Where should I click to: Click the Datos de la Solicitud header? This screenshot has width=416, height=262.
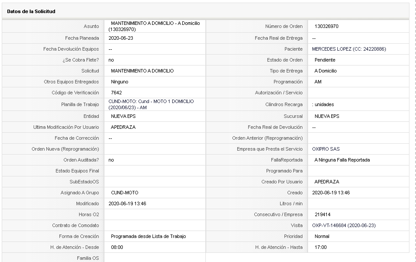31,11
